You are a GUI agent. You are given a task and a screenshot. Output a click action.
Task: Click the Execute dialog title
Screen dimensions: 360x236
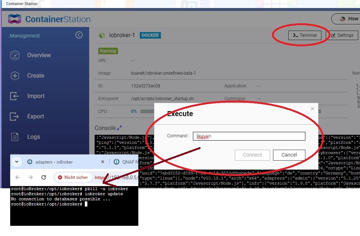(180, 114)
